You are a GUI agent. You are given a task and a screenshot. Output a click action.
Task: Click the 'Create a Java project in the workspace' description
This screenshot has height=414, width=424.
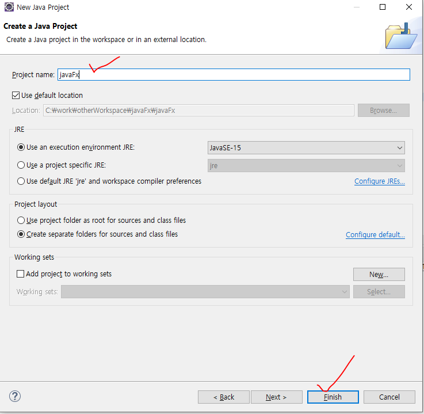pyautogui.click(x=106, y=40)
